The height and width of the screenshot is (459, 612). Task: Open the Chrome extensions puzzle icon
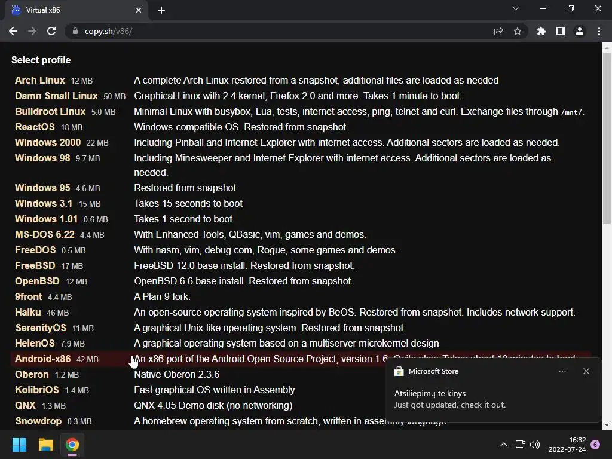[541, 31]
